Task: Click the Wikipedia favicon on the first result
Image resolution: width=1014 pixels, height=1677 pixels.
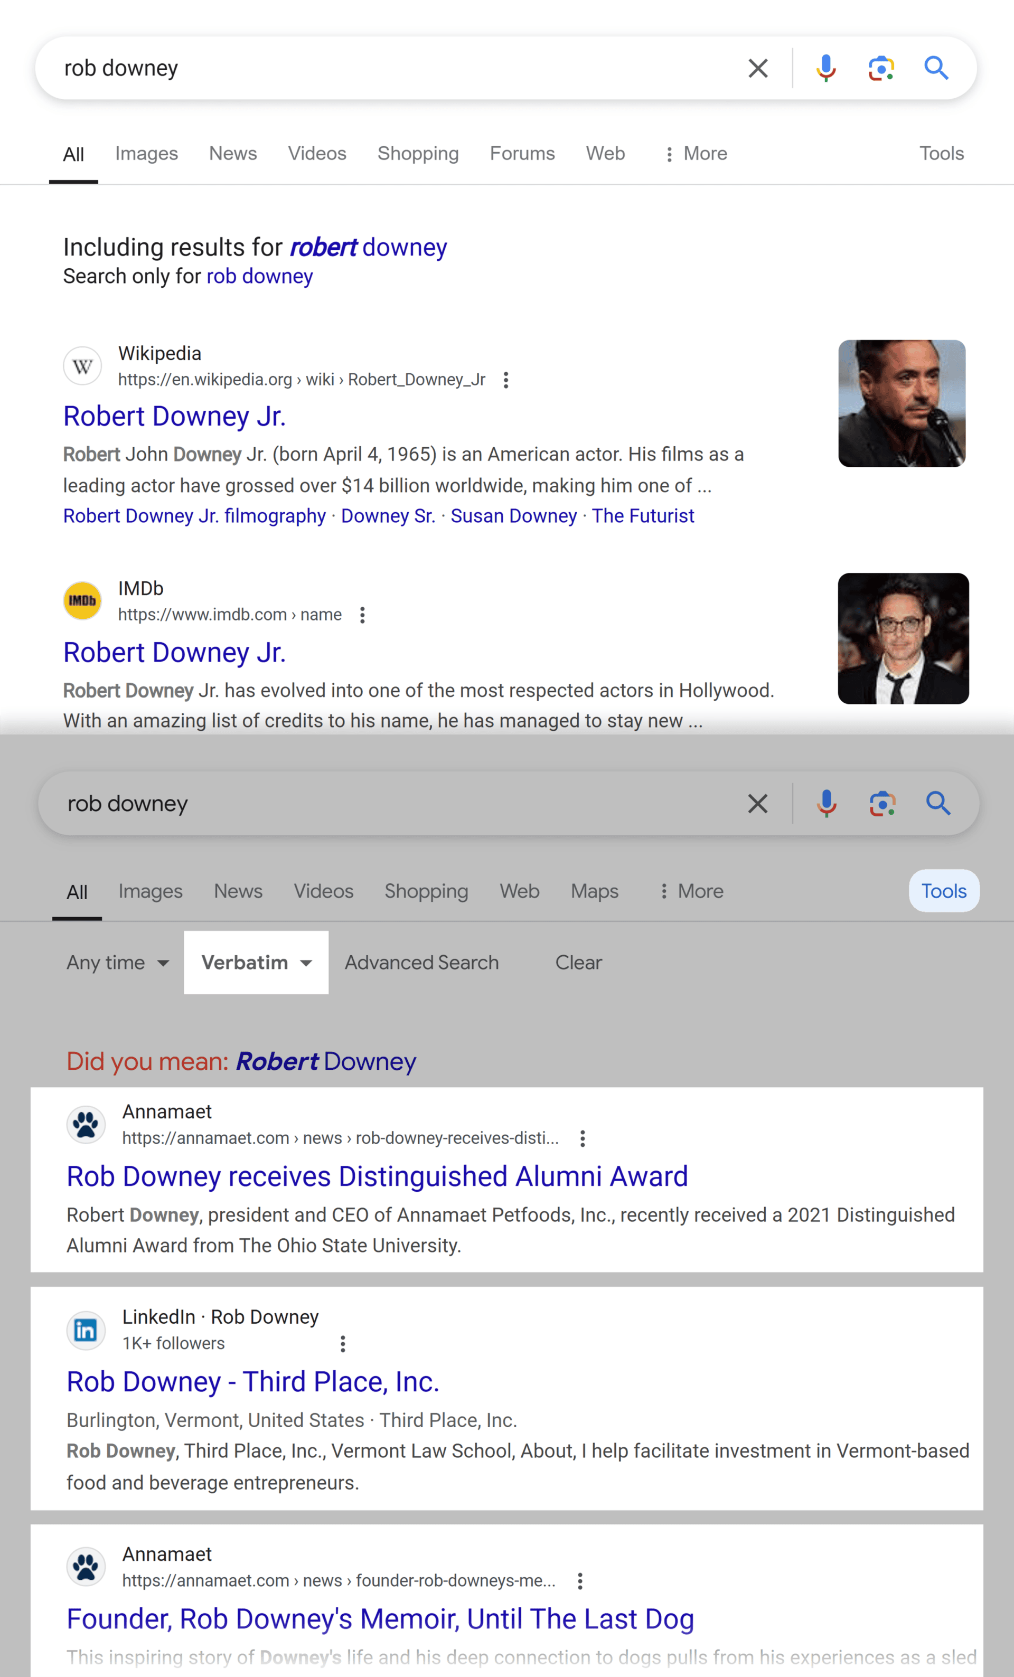Action: coord(82,365)
